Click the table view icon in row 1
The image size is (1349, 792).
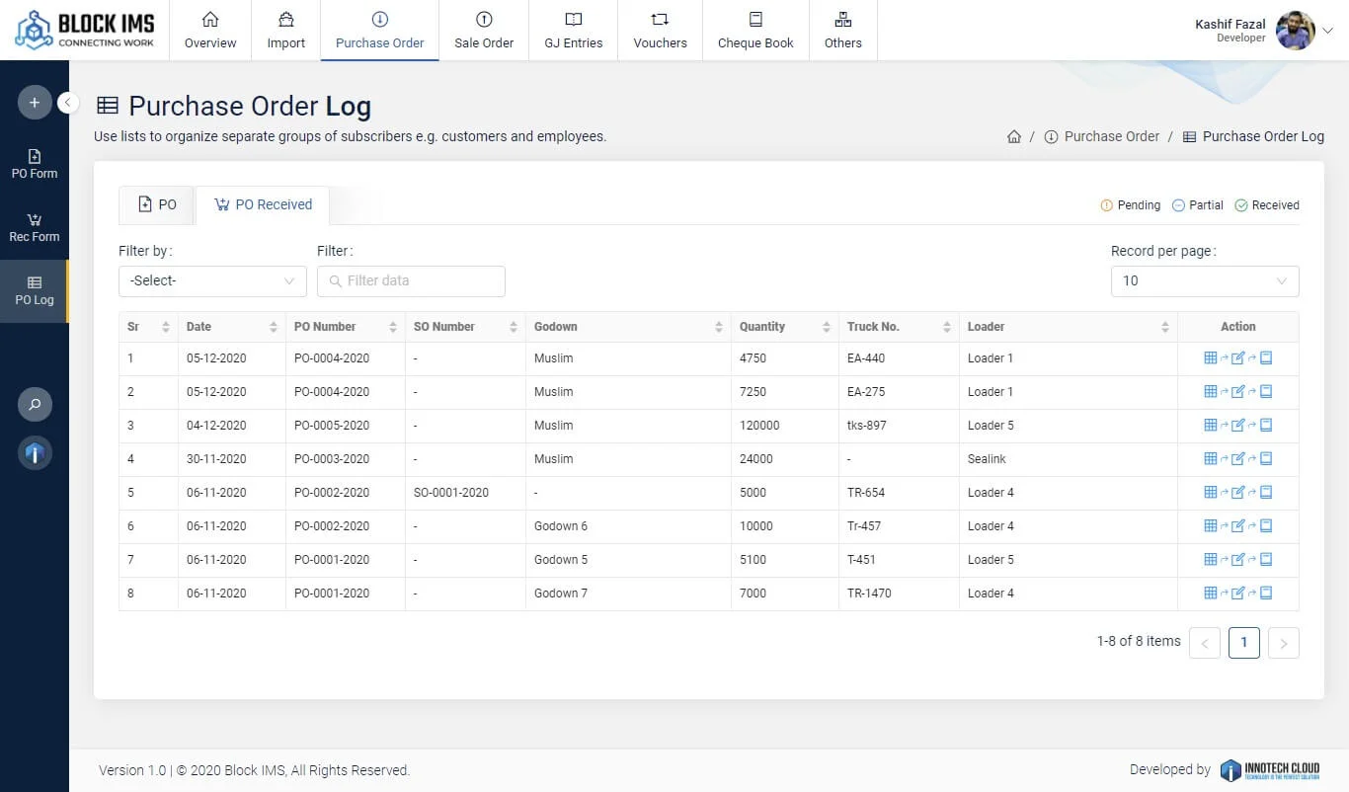(1211, 358)
